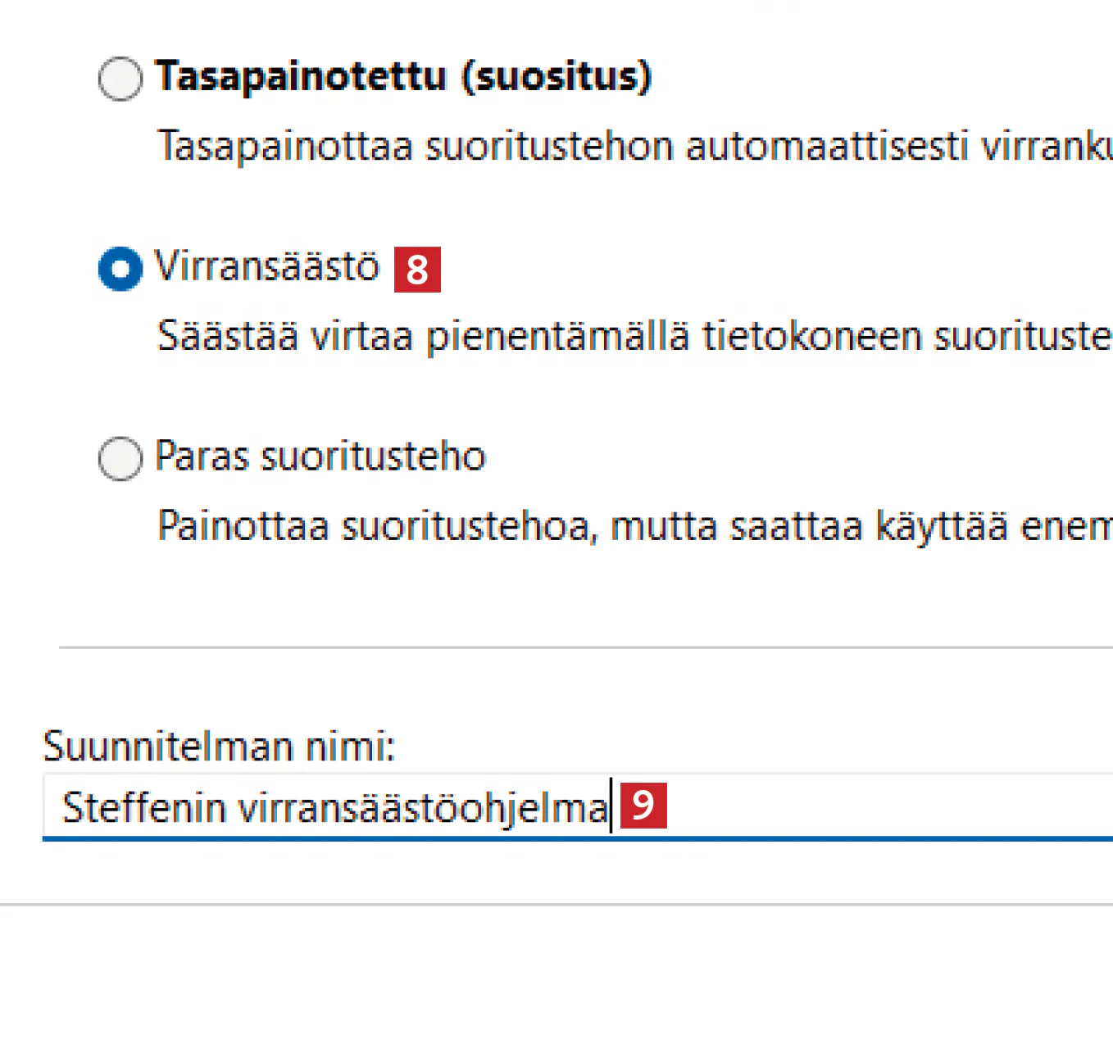Click the Painottaa suoritustehoa description line
Screen dimensions: 1113x1049
(631, 526)
